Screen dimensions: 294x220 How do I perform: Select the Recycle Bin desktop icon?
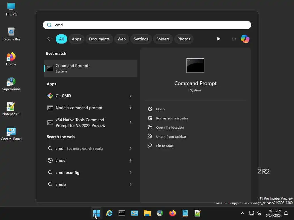click(x=11, y=34)
